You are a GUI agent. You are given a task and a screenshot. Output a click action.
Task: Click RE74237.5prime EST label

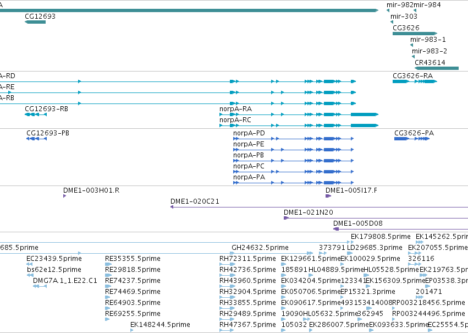tap(133, 281)
